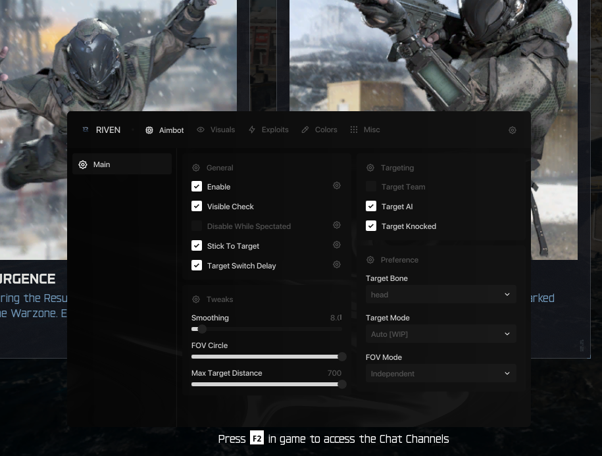Screen dimensions: 602x456
Task: Click the Smoothing value 8.0
Action: (x=336, y=318)
